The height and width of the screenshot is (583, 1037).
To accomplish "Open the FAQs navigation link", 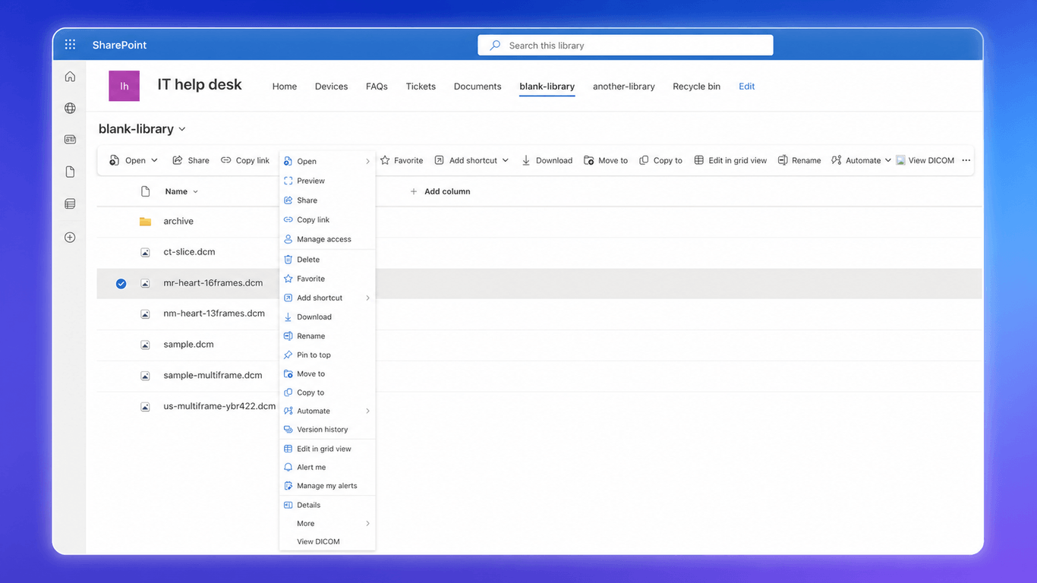I will [377, 87].
